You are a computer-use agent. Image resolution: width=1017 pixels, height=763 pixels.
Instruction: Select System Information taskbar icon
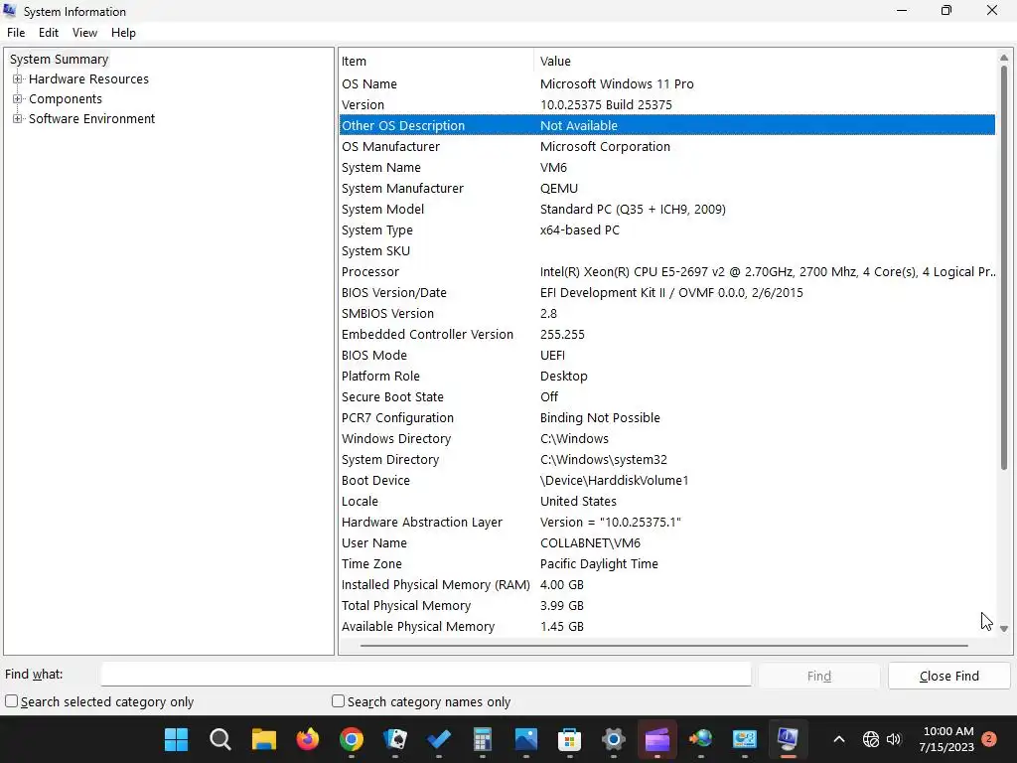tap(788, 739)
